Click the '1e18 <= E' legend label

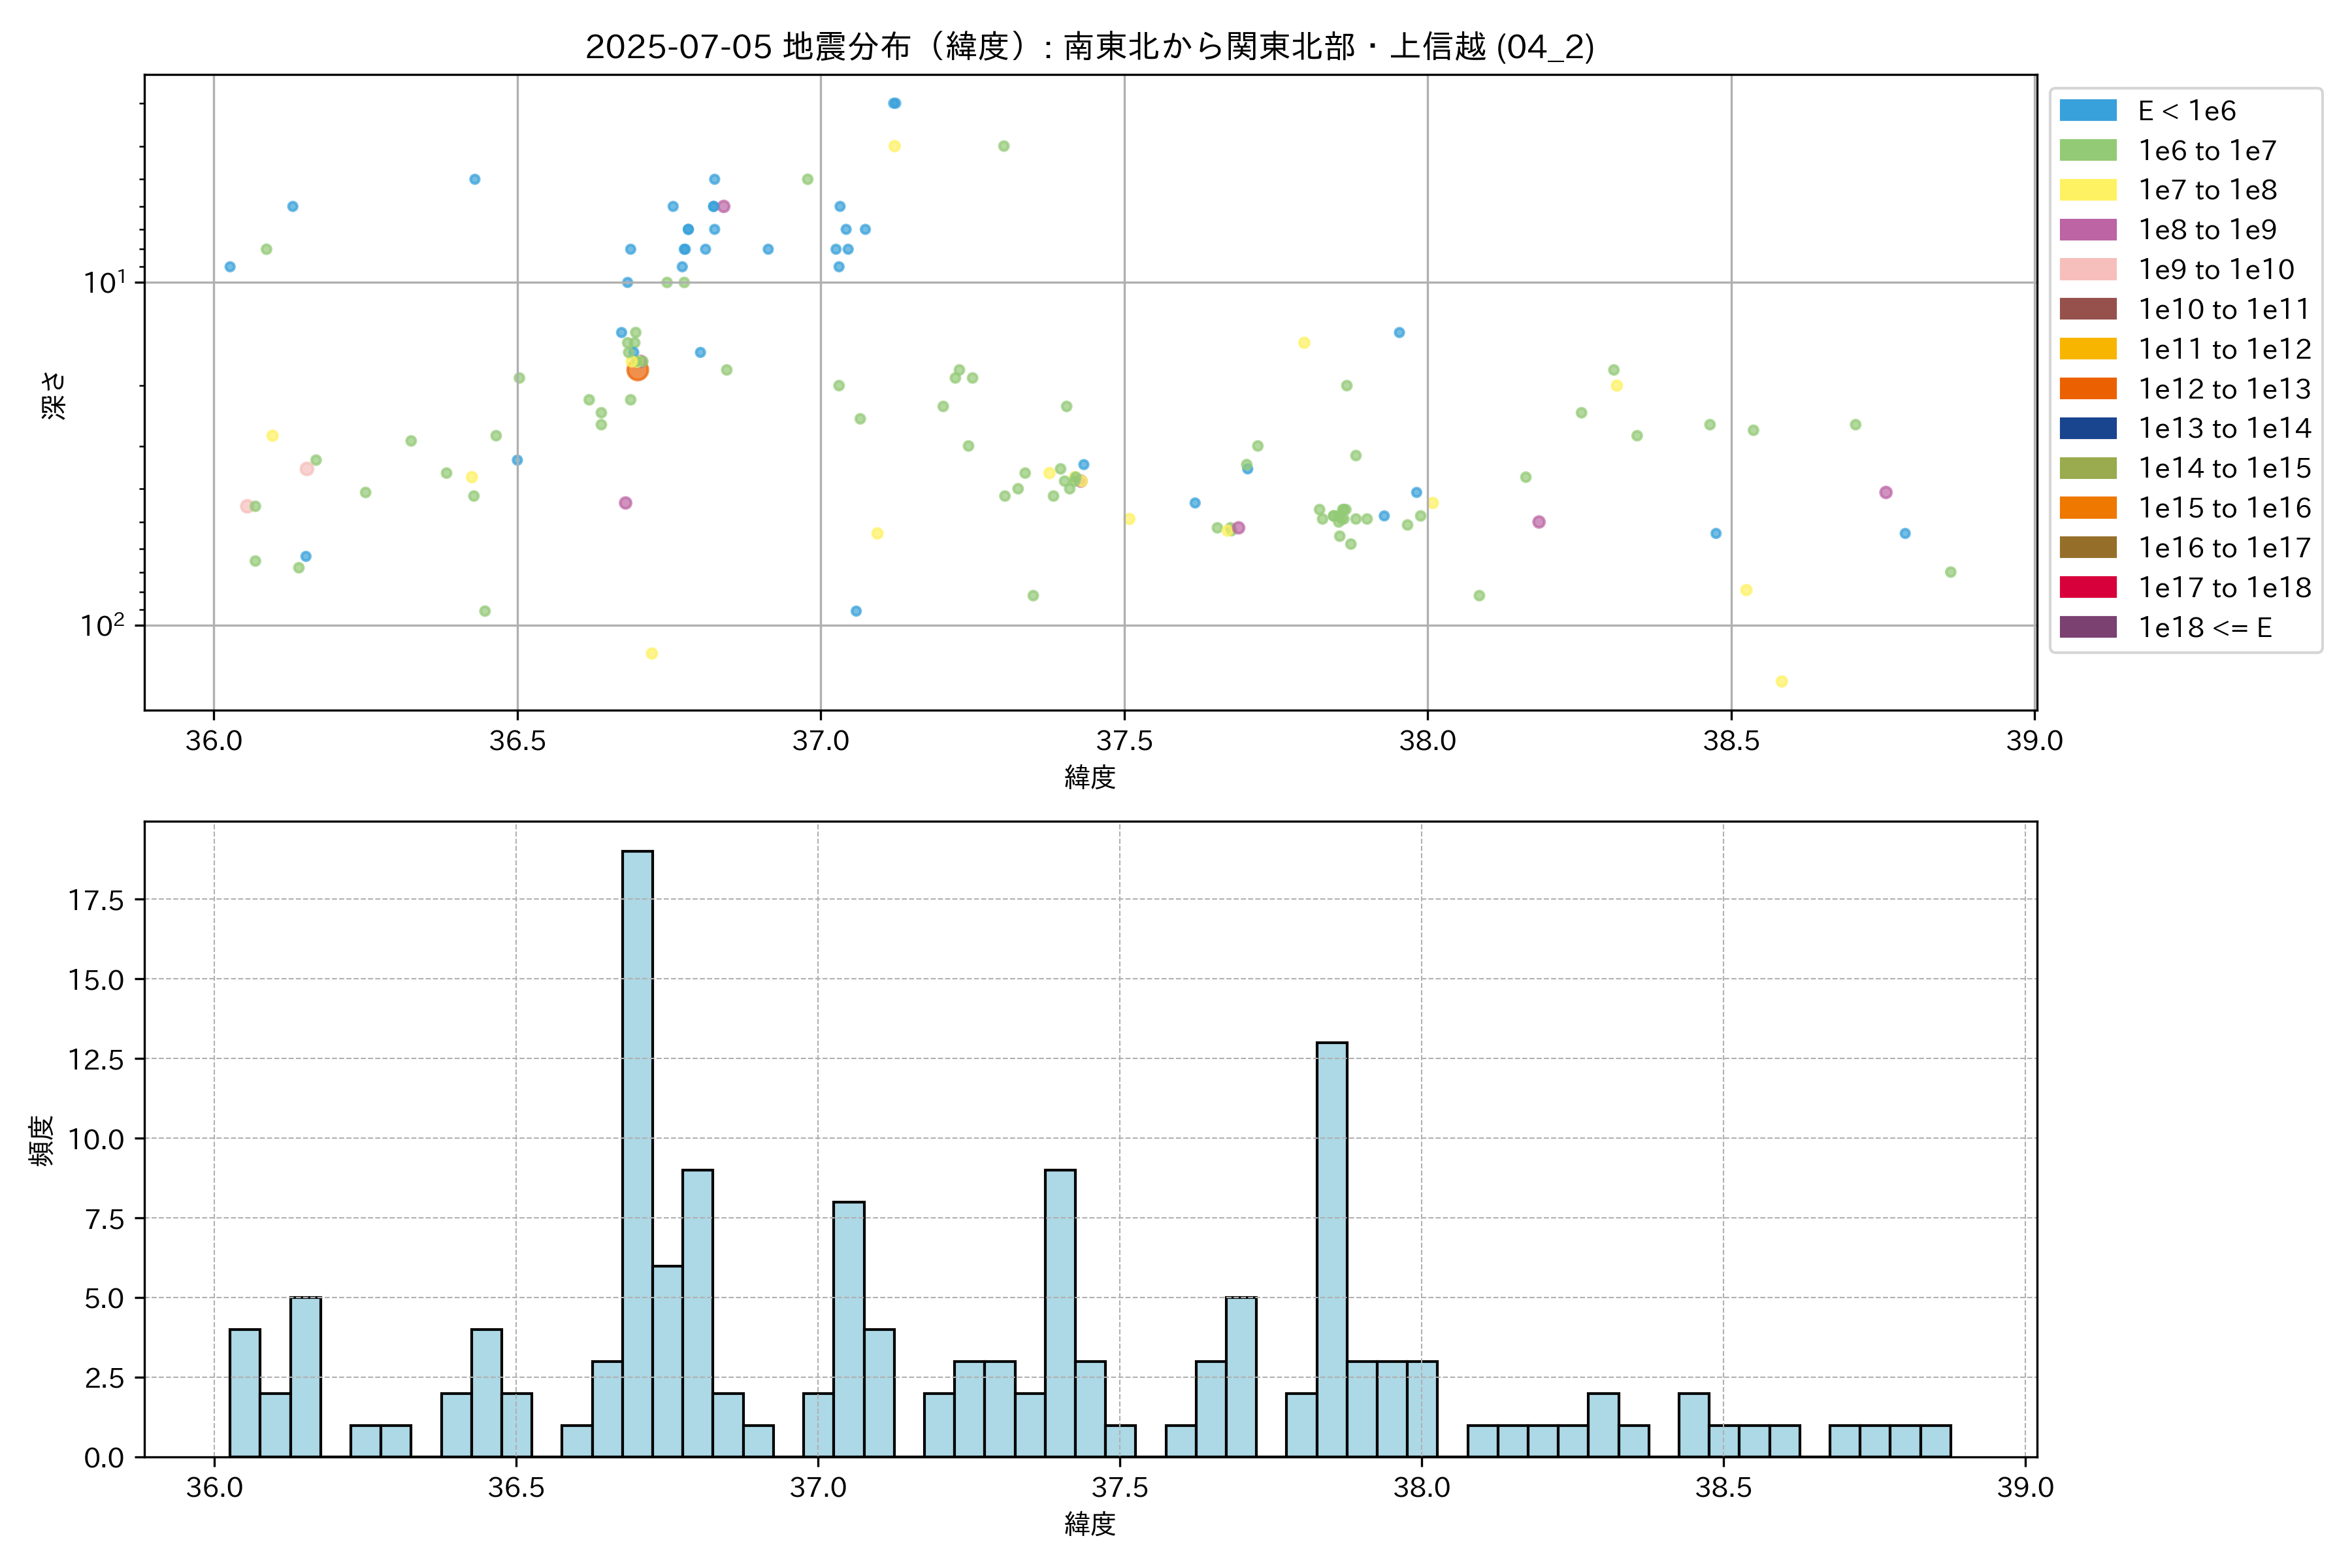[x=2204, y=628]
